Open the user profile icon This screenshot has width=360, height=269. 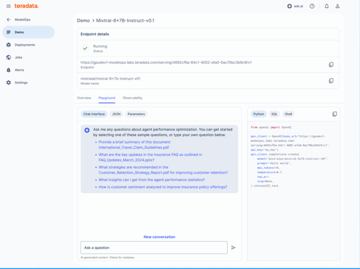(337, 6)
